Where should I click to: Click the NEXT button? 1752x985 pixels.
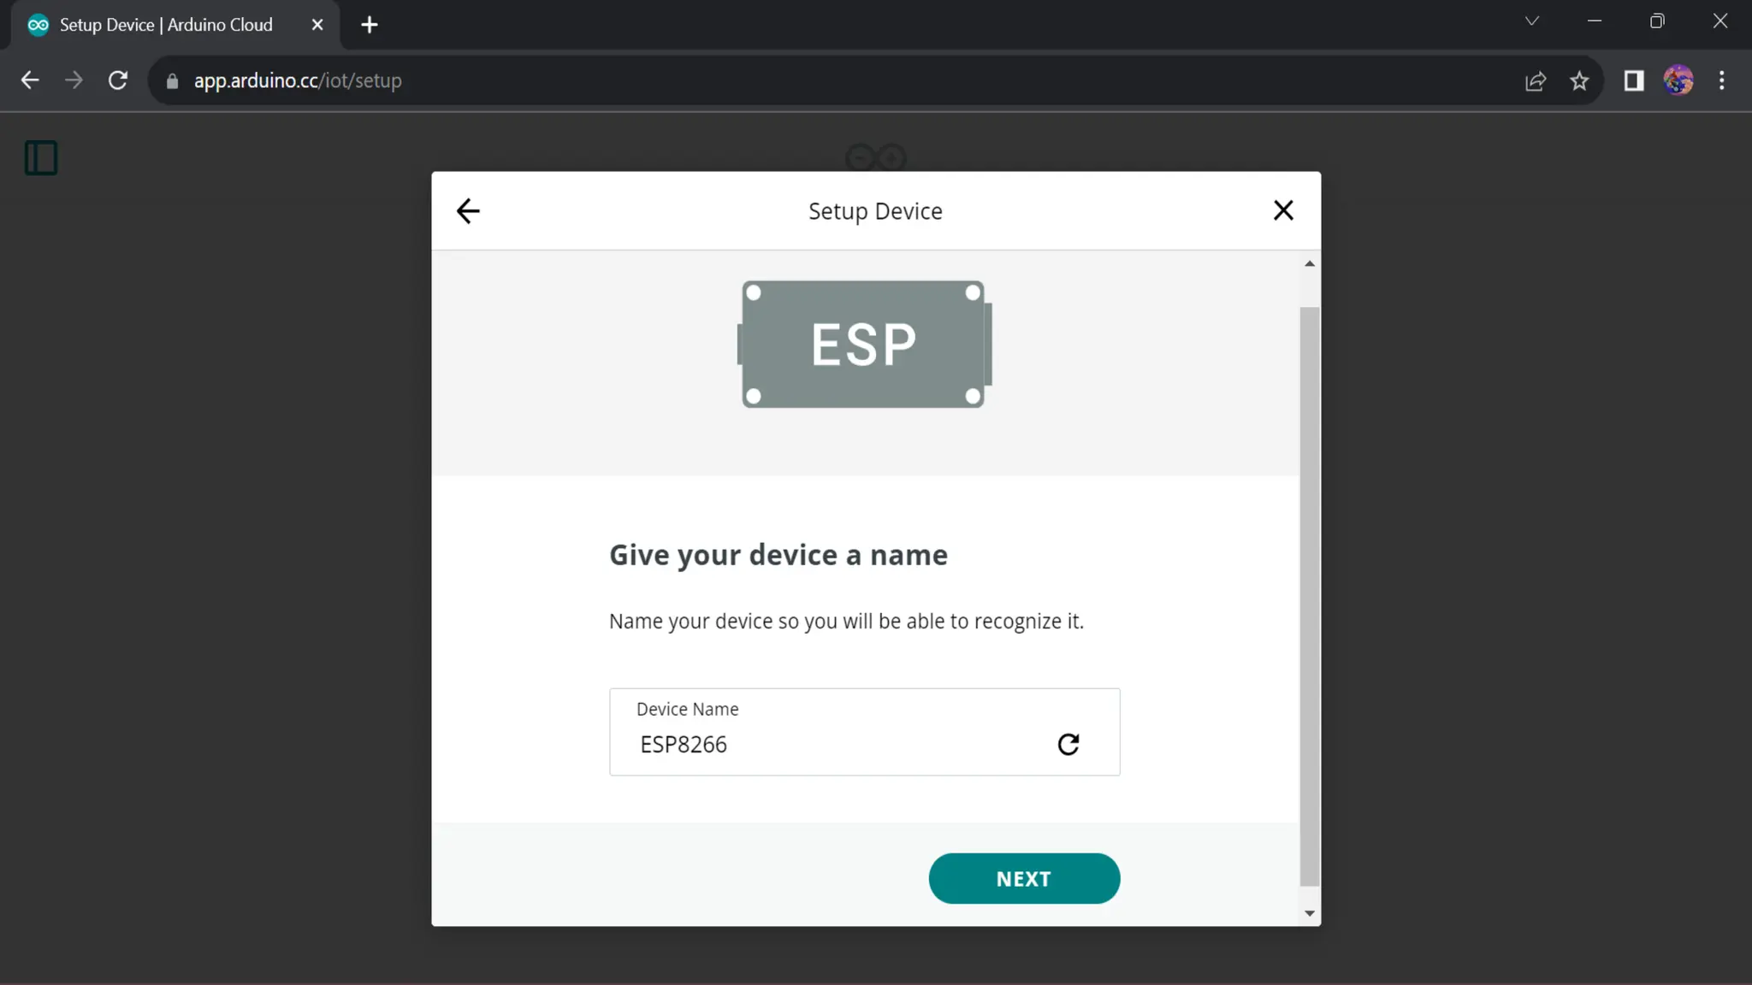point(1023,878)
